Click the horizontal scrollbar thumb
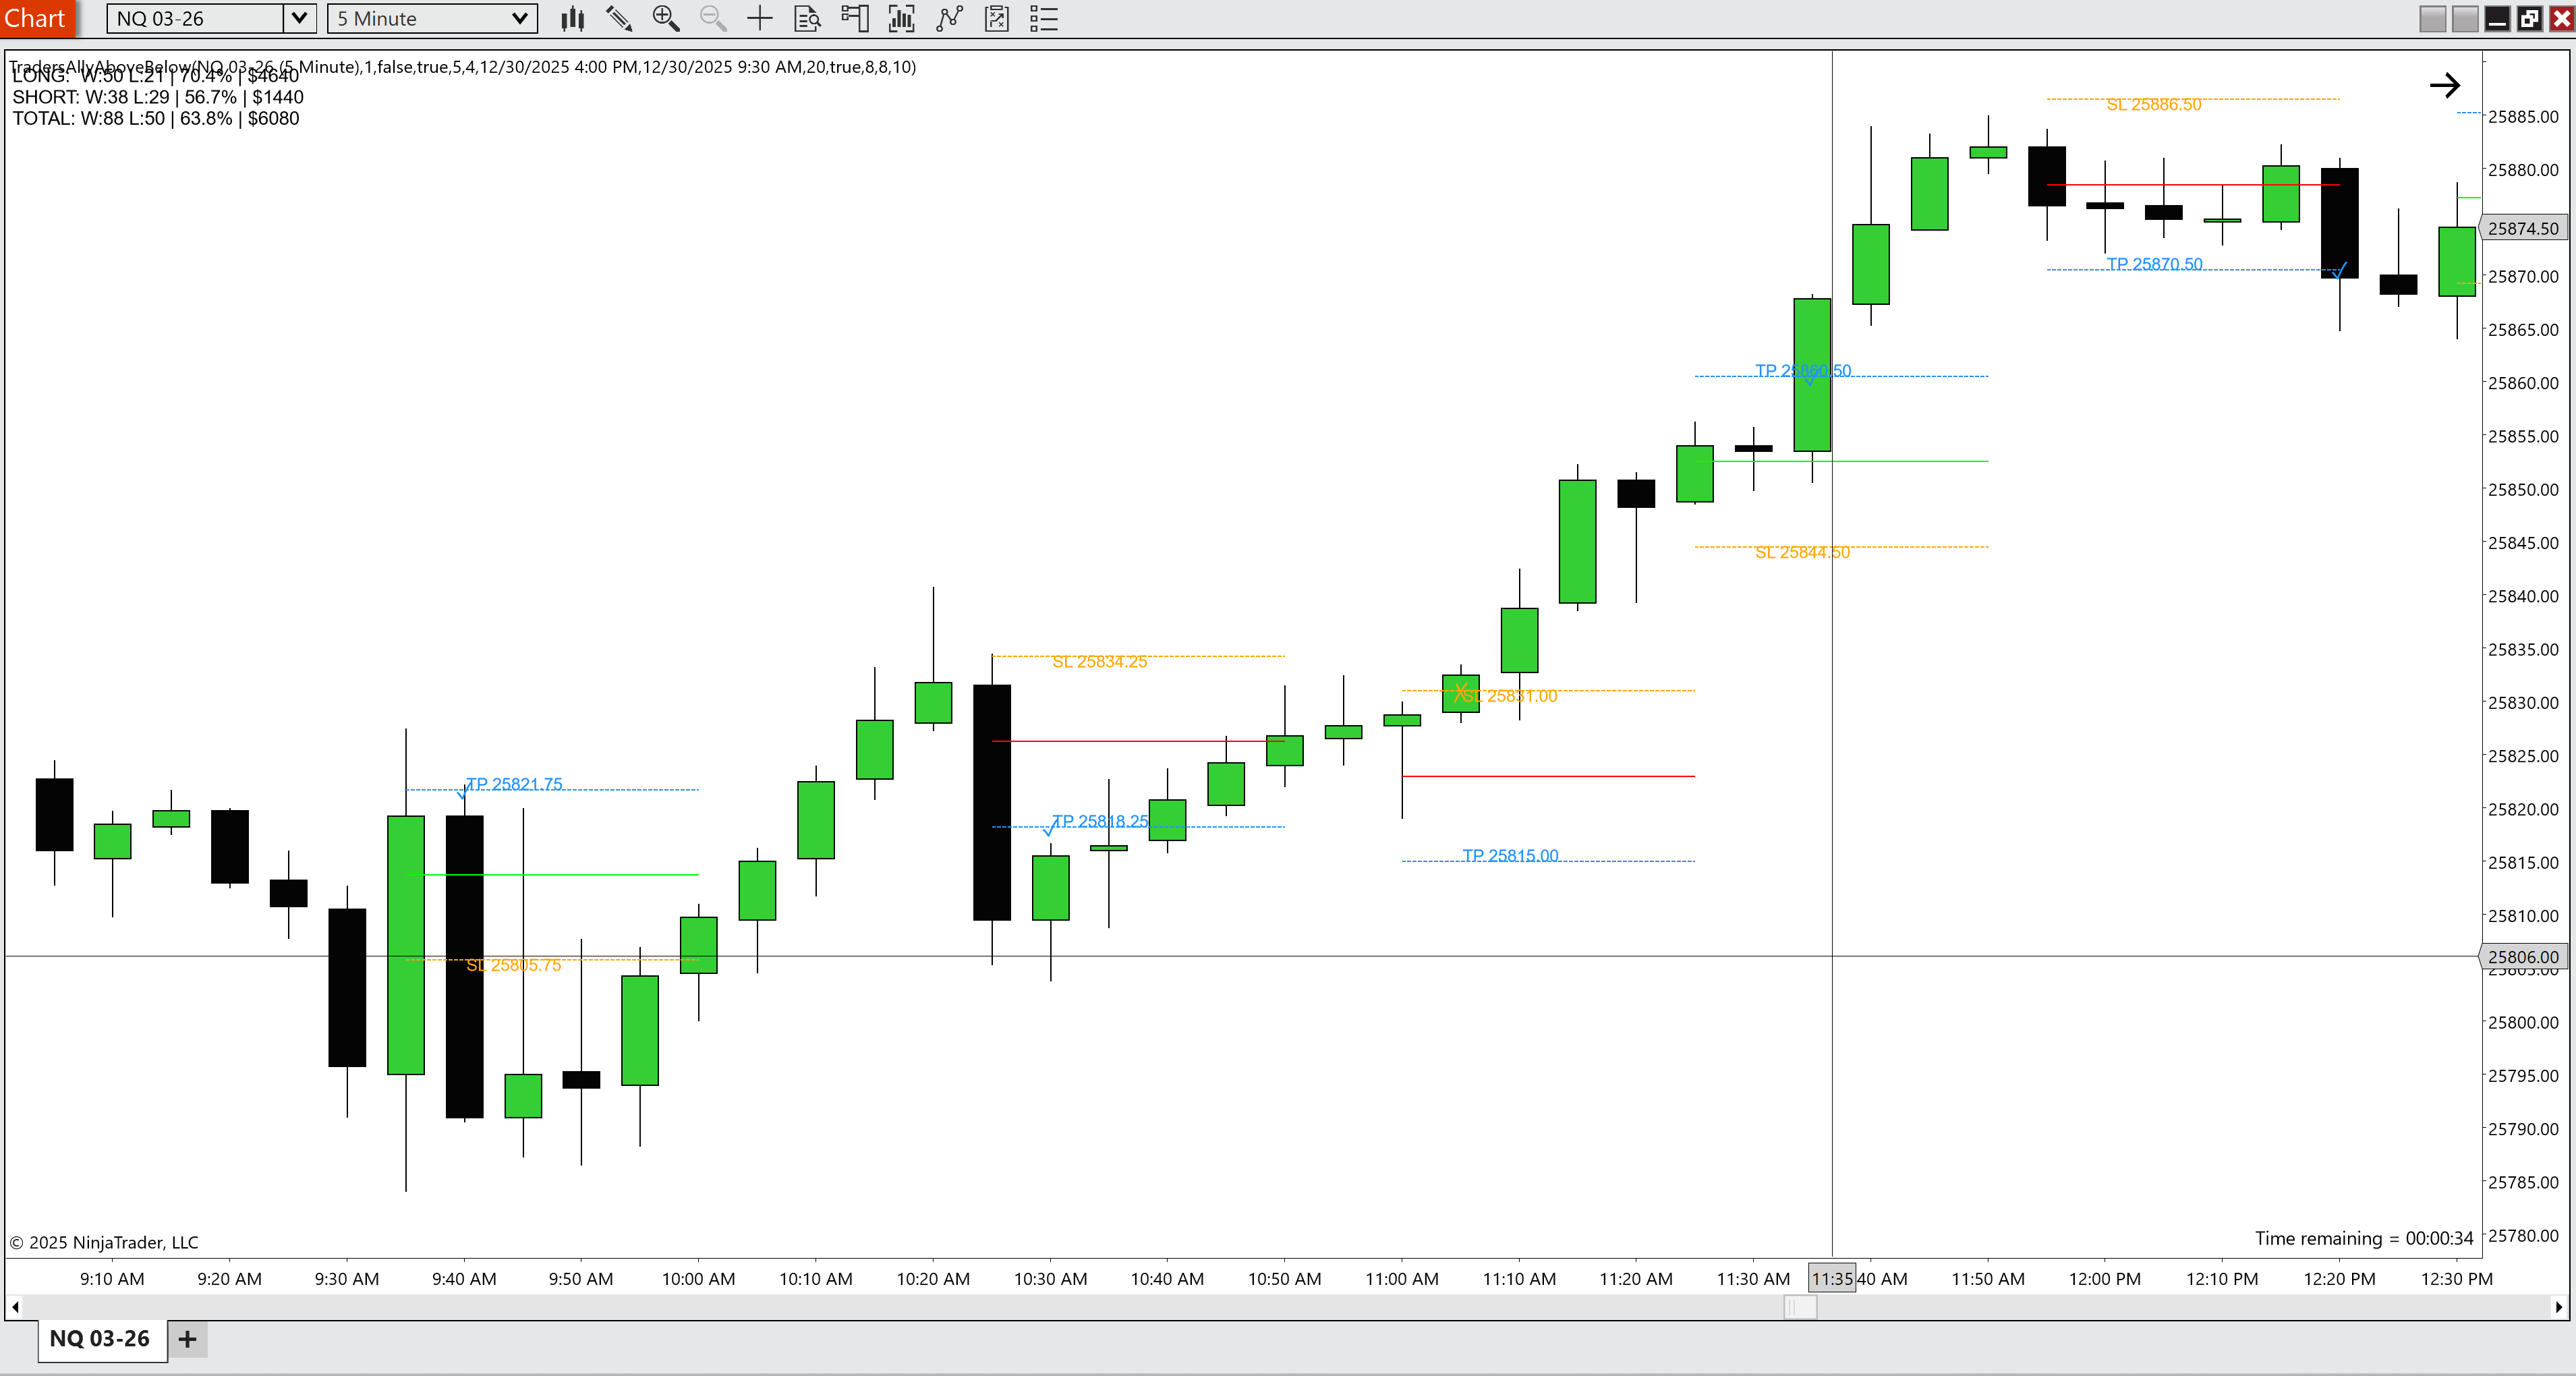2576x1376 pixels. (x=1799, y=1307)
